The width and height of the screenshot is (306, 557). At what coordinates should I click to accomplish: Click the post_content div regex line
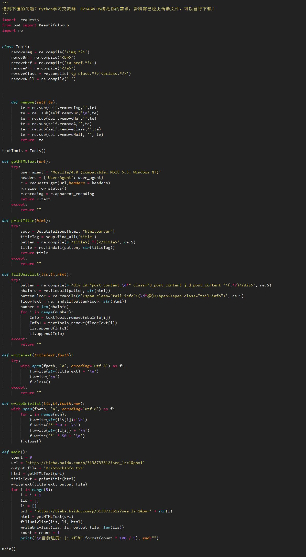tap(146, 285)
